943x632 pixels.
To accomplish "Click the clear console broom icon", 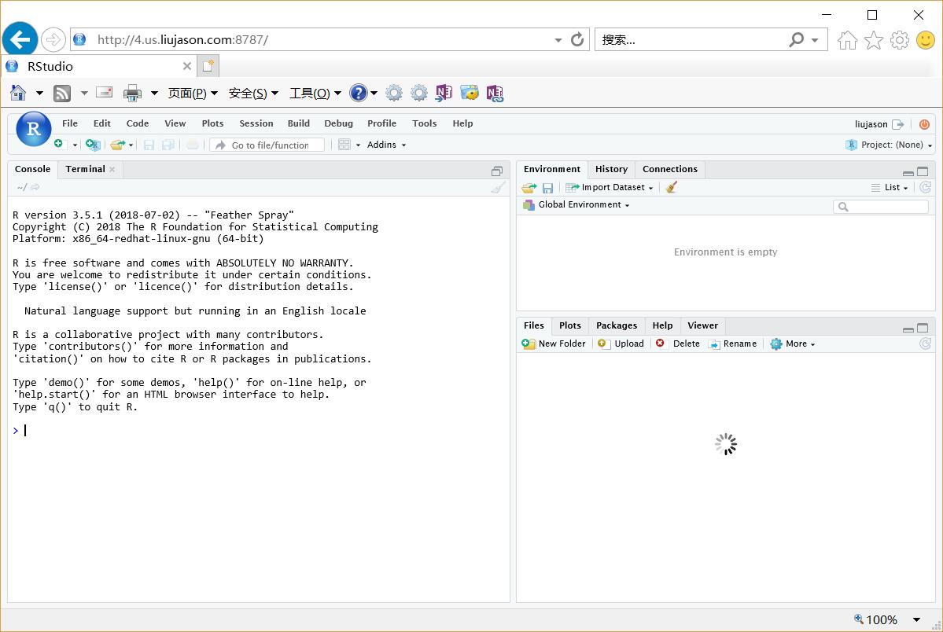I will tap(498, 187).
